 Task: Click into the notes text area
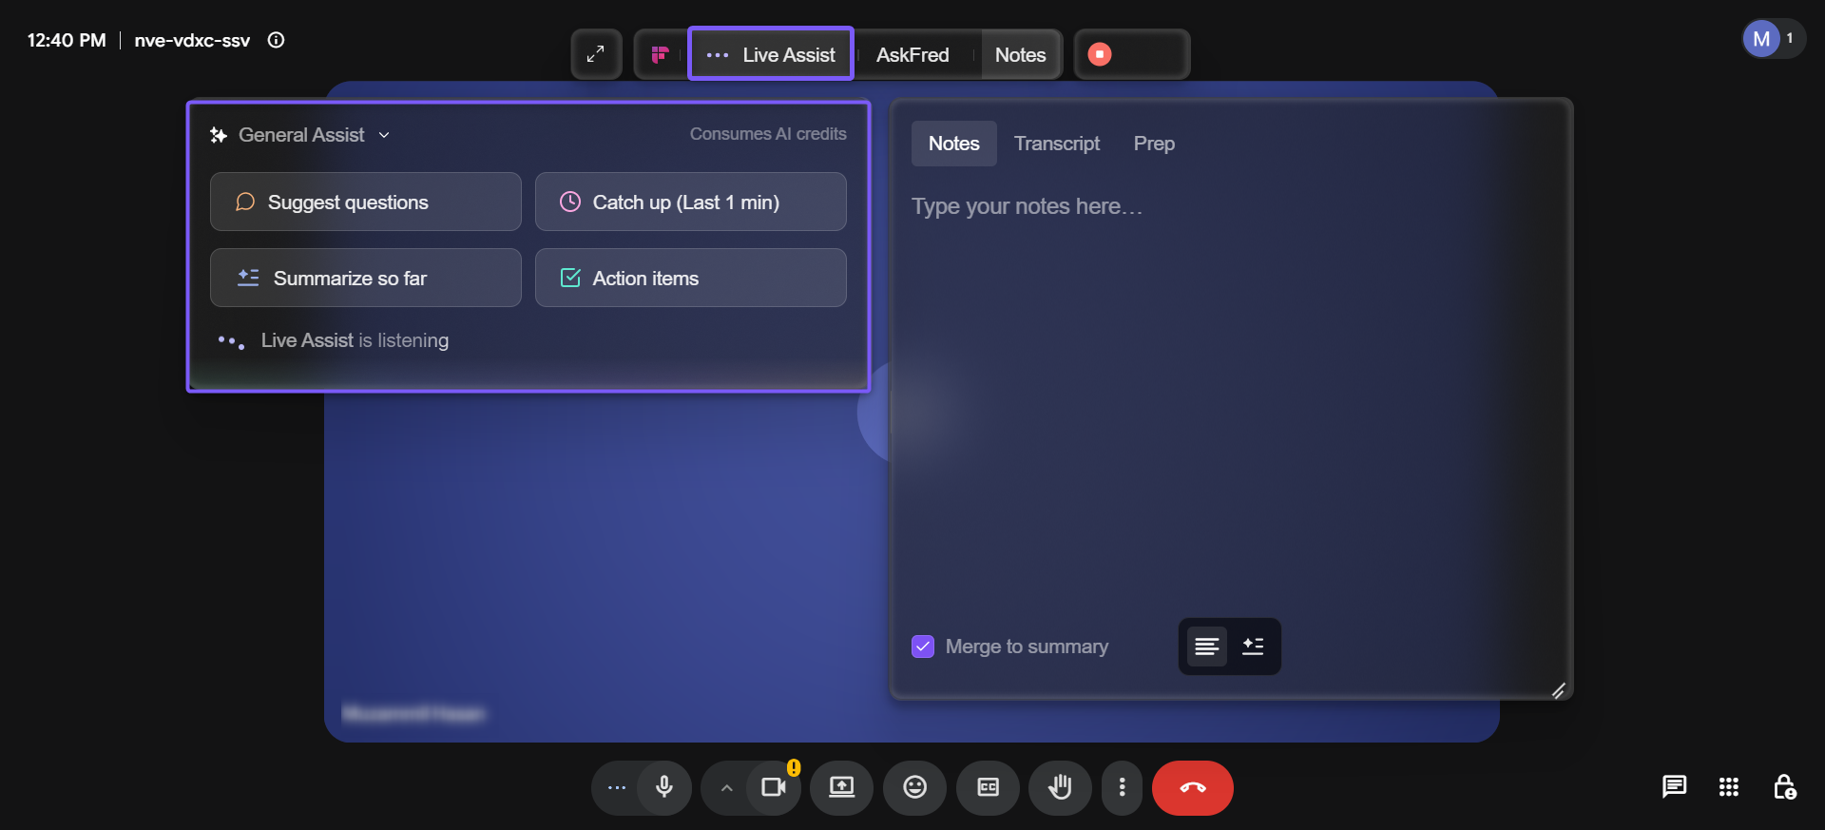1231,399
